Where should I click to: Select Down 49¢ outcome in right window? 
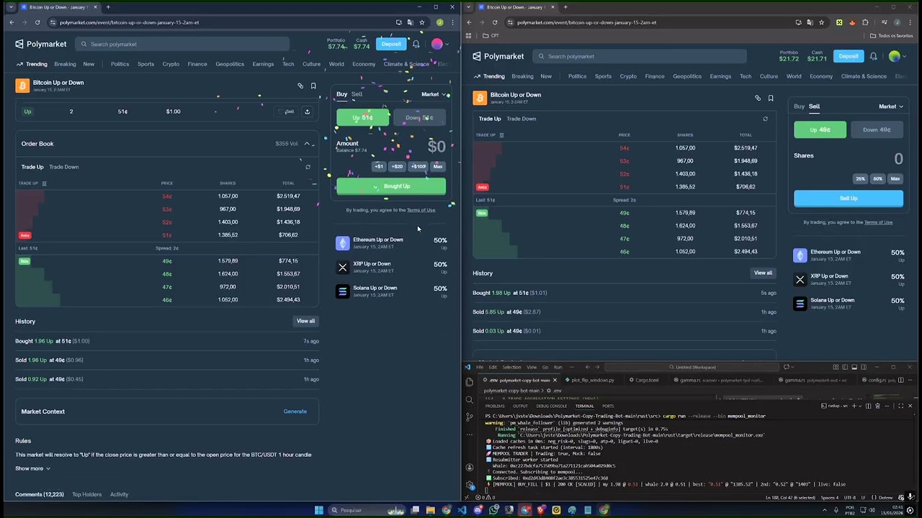click(877, 129)
